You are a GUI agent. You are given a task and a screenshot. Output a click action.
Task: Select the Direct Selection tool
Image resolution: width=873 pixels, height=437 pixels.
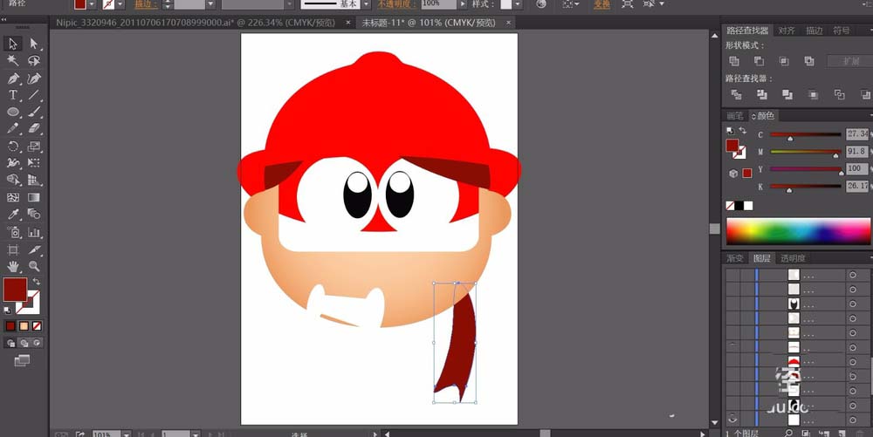[34, 43]
